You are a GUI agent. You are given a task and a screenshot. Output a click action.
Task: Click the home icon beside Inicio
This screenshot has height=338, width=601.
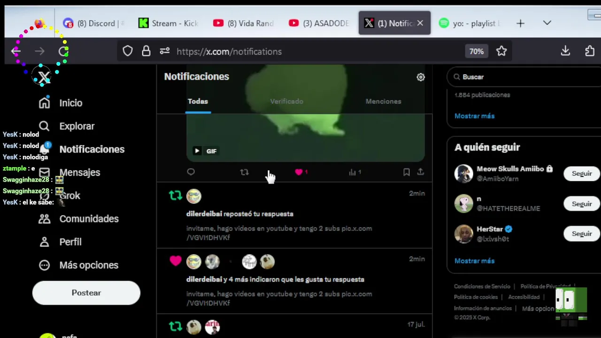[x=44, y=103]
